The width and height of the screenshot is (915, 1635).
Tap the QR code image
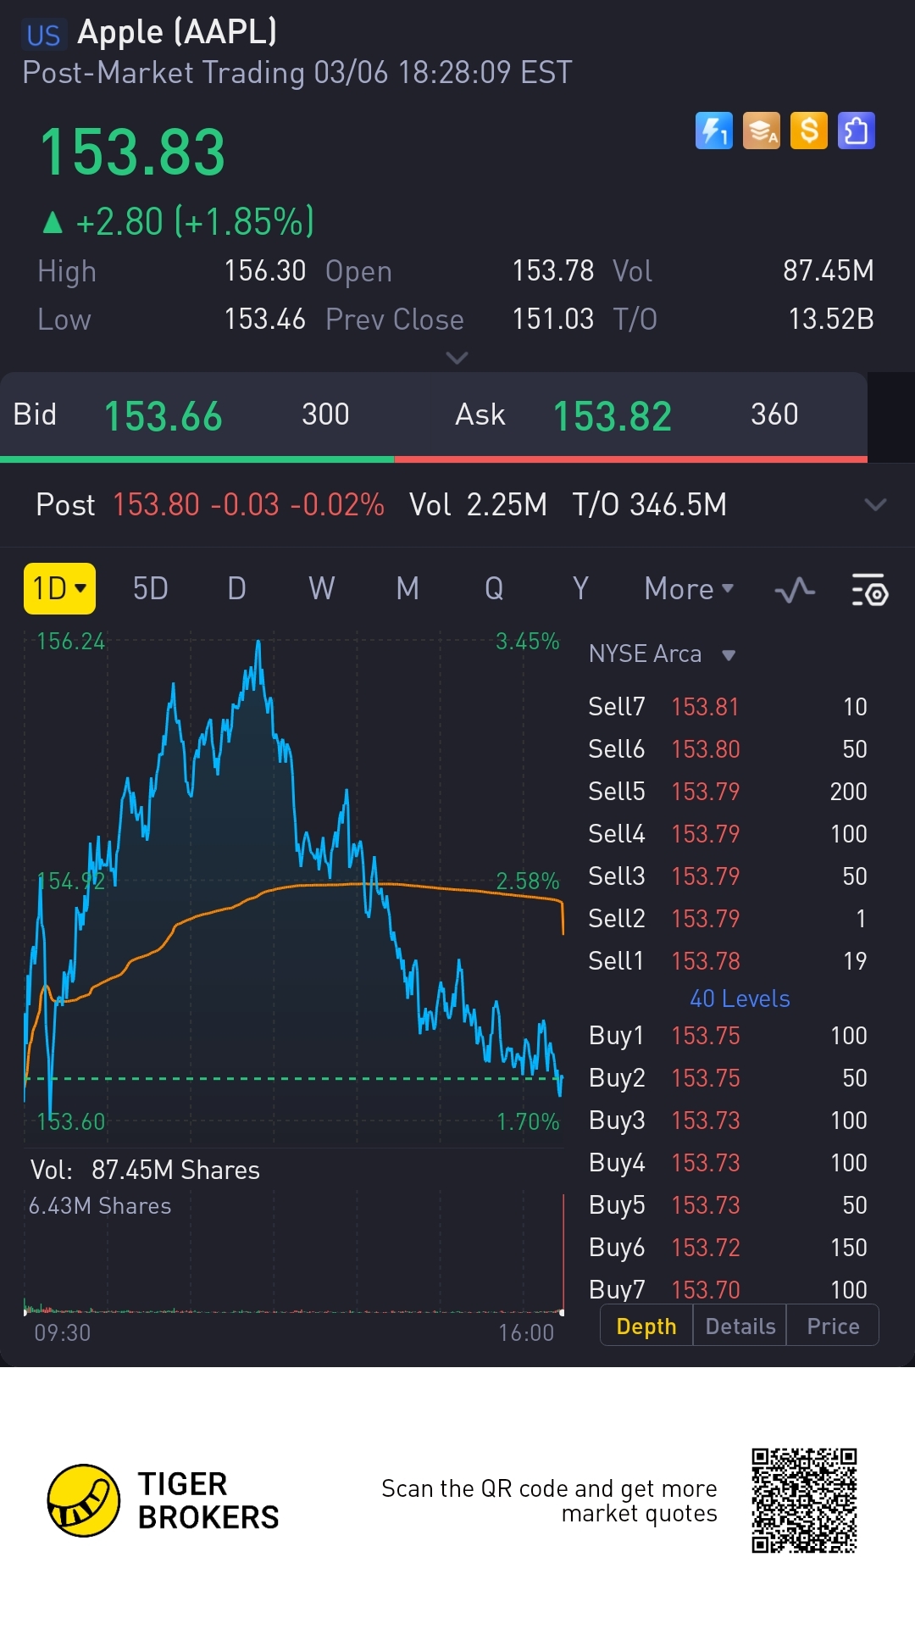click(804, 1500)
